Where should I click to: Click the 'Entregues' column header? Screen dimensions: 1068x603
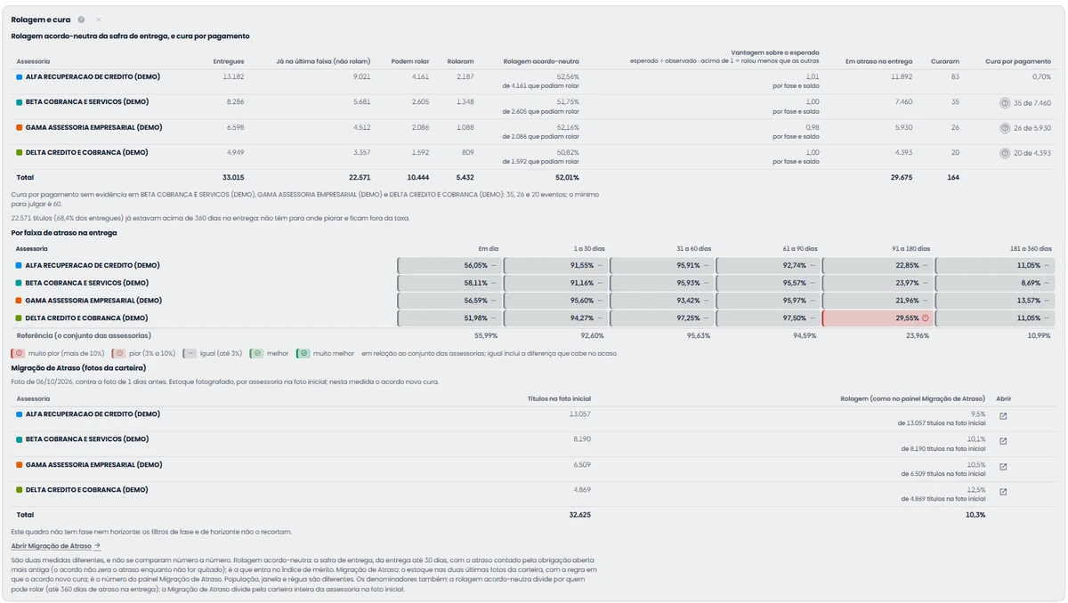click(x=229, y=61)
